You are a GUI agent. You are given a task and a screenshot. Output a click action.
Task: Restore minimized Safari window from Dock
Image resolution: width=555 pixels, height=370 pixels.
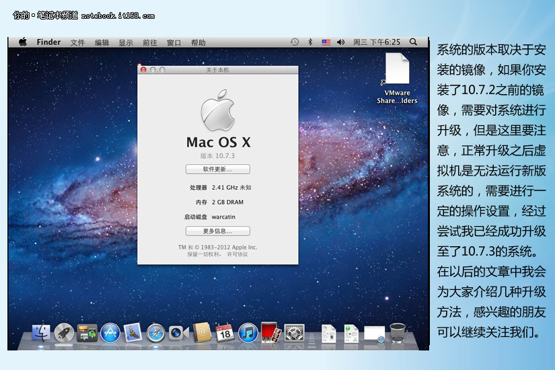pos(375,334)
